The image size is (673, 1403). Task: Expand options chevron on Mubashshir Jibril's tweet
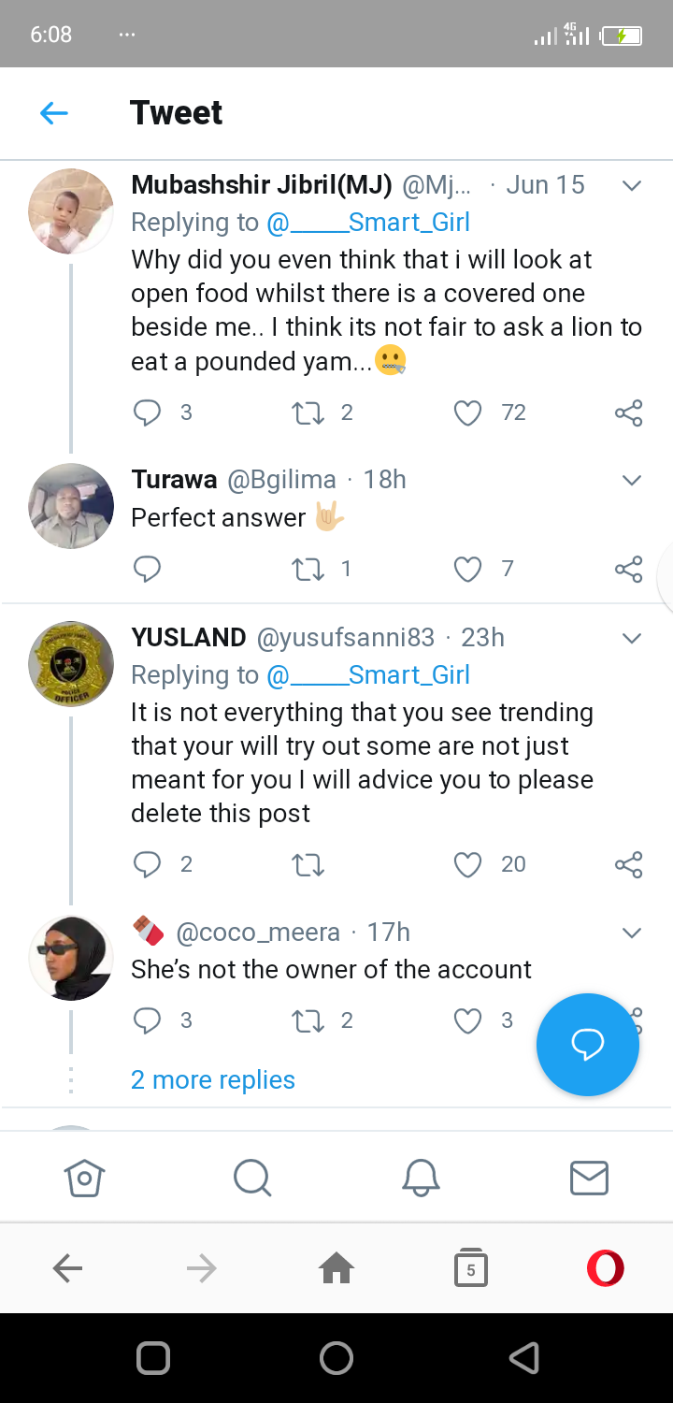(632, 185)
